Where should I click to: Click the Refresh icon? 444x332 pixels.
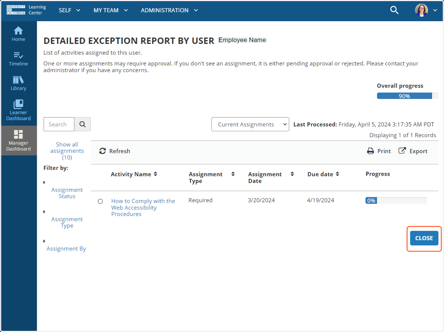(x=102, y=151)
